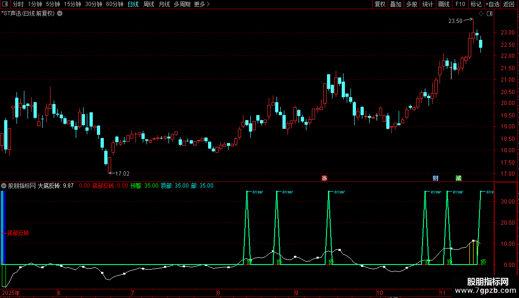Click the 底部反转 signal label
Screen dimensions: 519x298
click(x=18, y=233)
